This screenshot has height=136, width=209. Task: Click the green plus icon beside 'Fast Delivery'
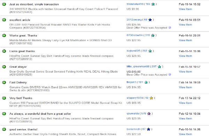click(4, 82)
